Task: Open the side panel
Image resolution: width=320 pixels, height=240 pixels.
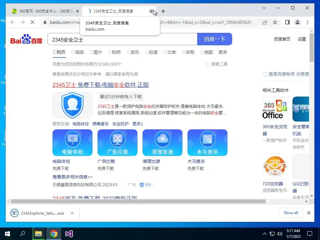Action: tap(287, 22)
